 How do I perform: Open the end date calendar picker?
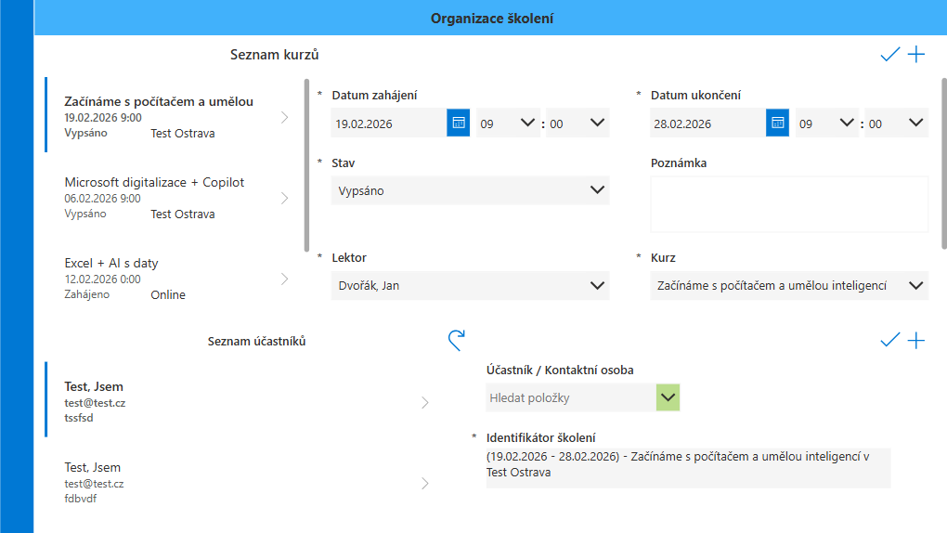[x=777, y=123]
